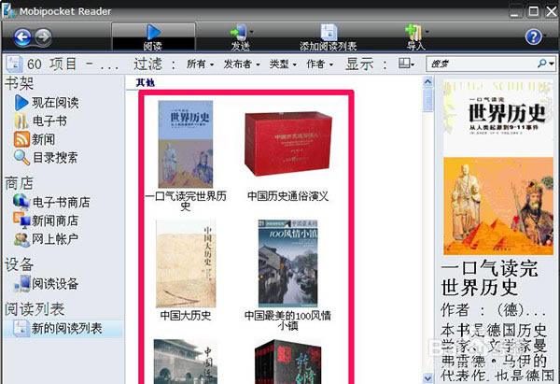Viewport: 560px width, 384px height.
Task: Click the Forward navigation arrow
Action: (43, 36)
